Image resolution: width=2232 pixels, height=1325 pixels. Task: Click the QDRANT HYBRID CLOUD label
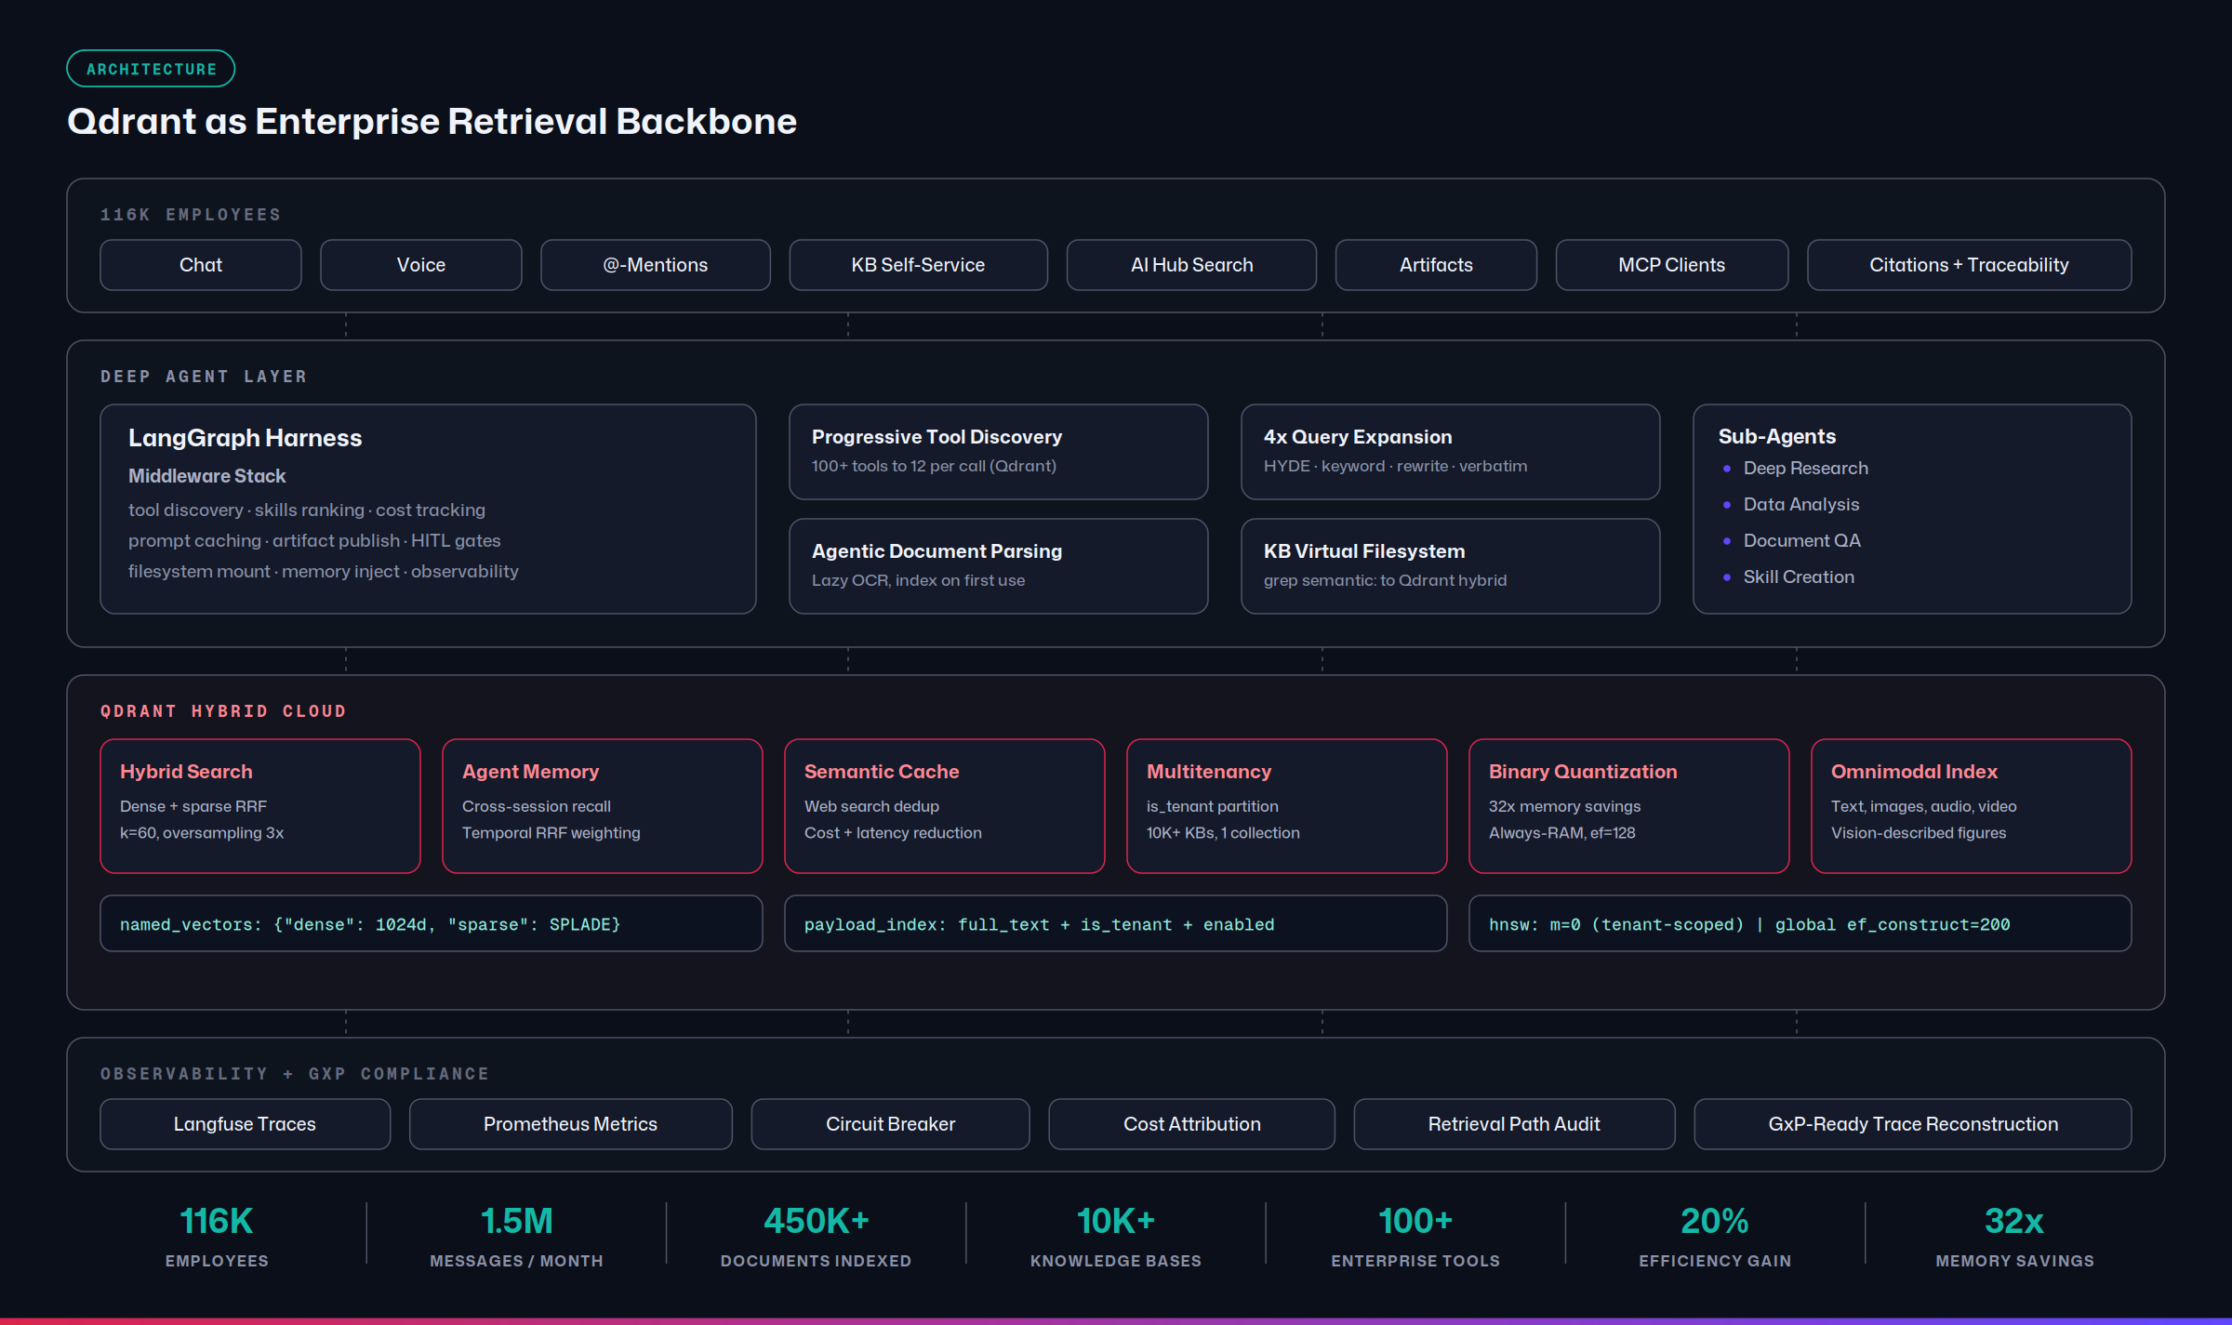pos(223,711)
